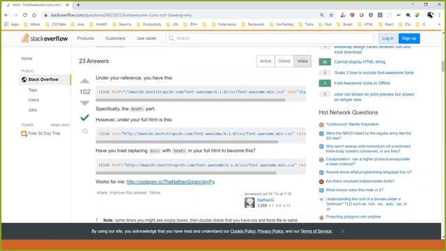The width and height of the screenshot is (446, 251).
Task: Open 'color not shown on print preview' question
Action: pos(374,97)
